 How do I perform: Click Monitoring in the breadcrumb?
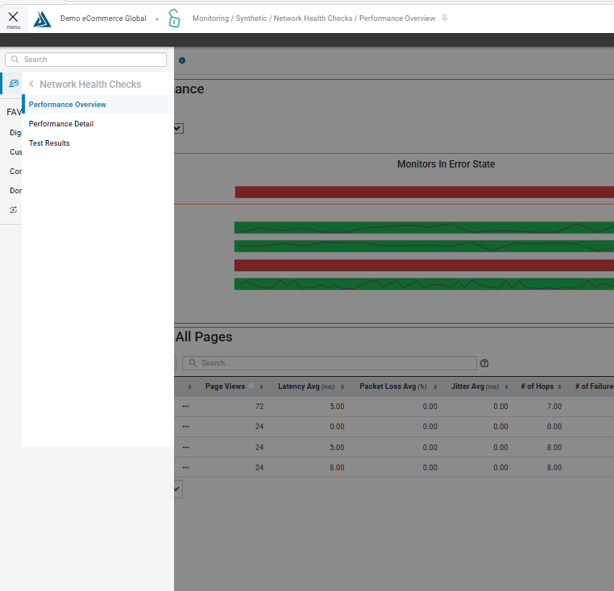tap(210, 19)
